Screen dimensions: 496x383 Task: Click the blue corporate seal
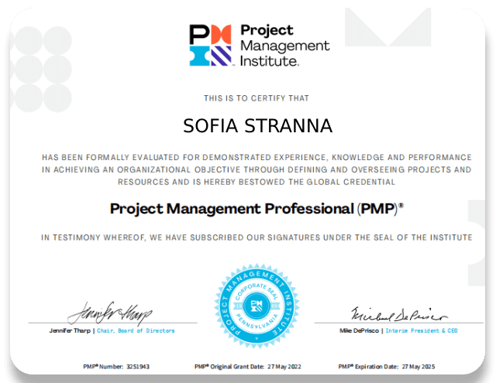coord(257,306)
